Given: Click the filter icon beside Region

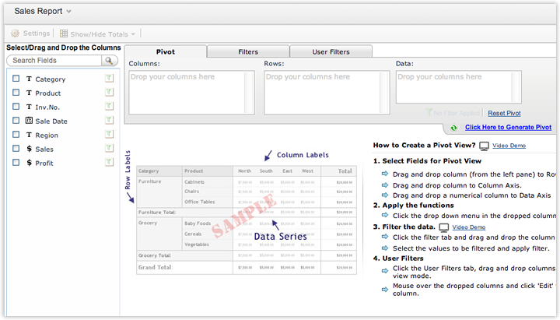Looking at the screenshot, I should [110, 135].
